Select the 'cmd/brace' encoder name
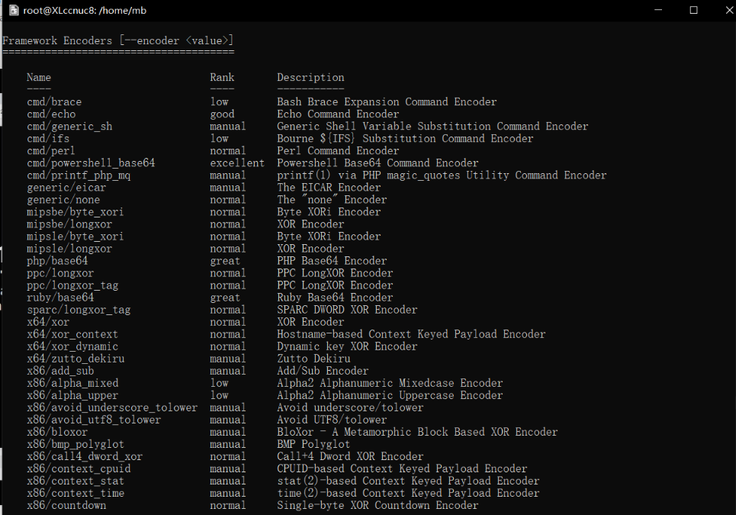 54,102
